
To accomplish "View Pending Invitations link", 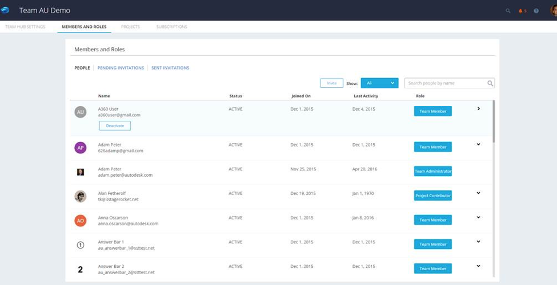I will tap(121, 68).
